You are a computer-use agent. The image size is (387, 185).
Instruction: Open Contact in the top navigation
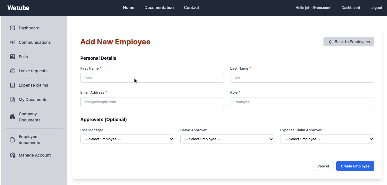point(192,8)
